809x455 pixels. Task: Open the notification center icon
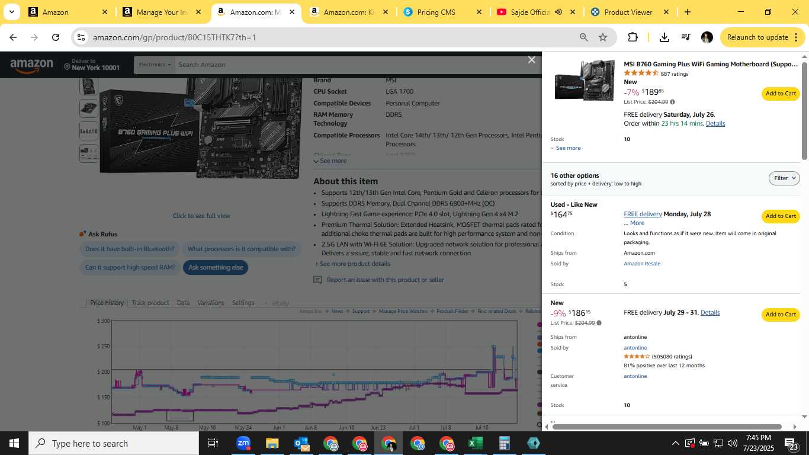click(791, 443)
